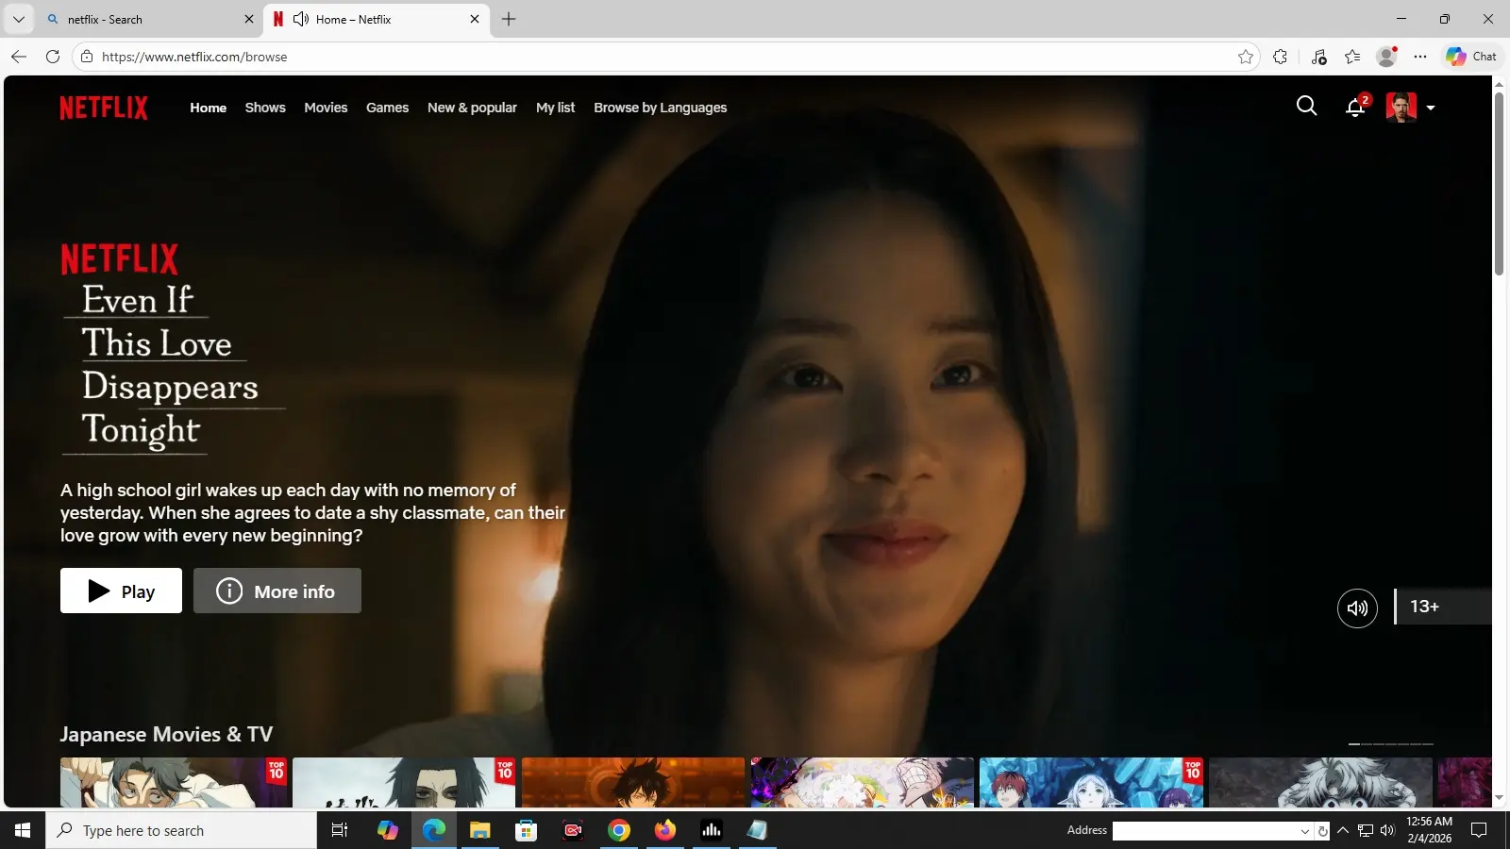Expand the profile dropdown arrow

pyautogui.click(x=1431, y=108)
